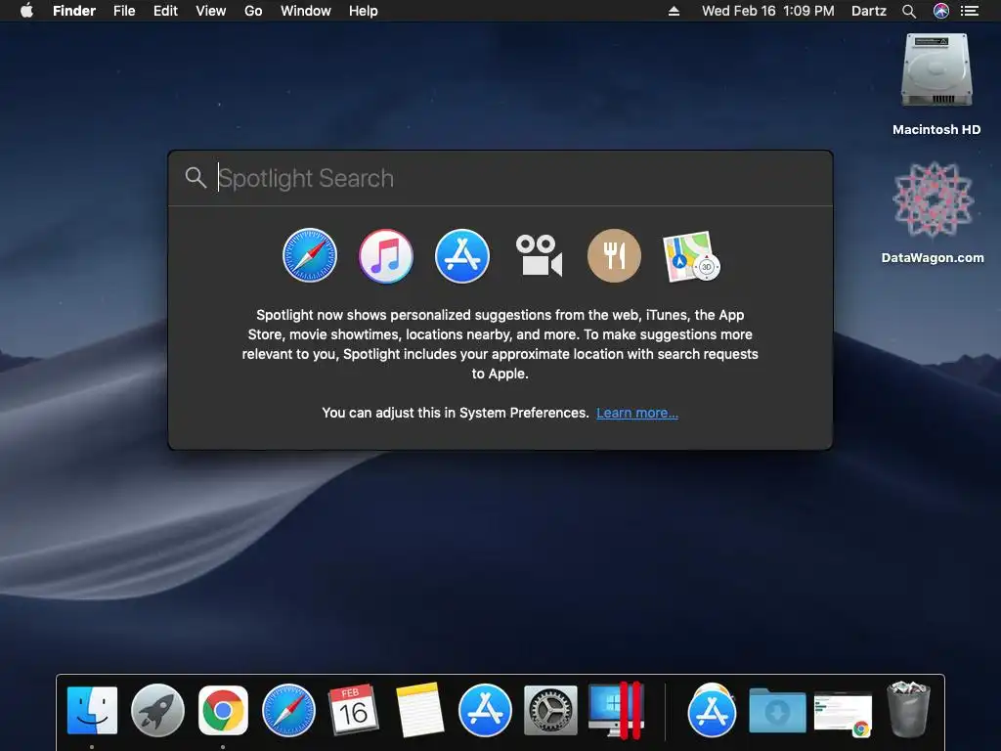1001x751 pixels.
Task: Click the Dartz user name menu
Action: (869, 11)
